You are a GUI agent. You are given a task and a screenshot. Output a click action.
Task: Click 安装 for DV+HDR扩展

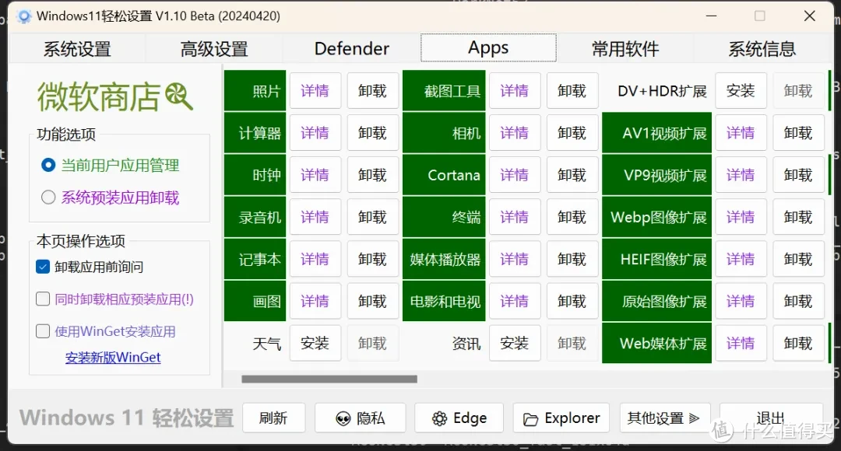click(x=741, y=90)
